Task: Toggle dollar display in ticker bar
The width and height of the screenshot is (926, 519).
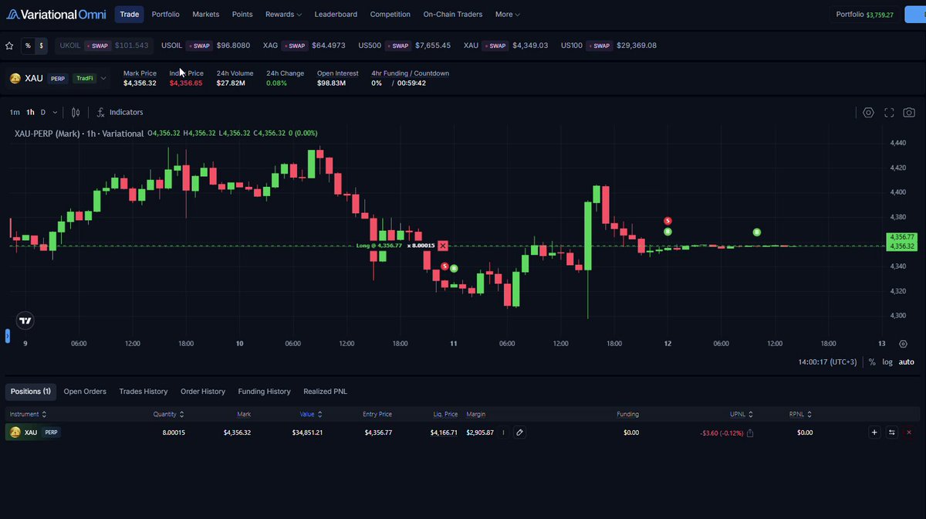Action: pyautogui.click(x=42, y=46)
